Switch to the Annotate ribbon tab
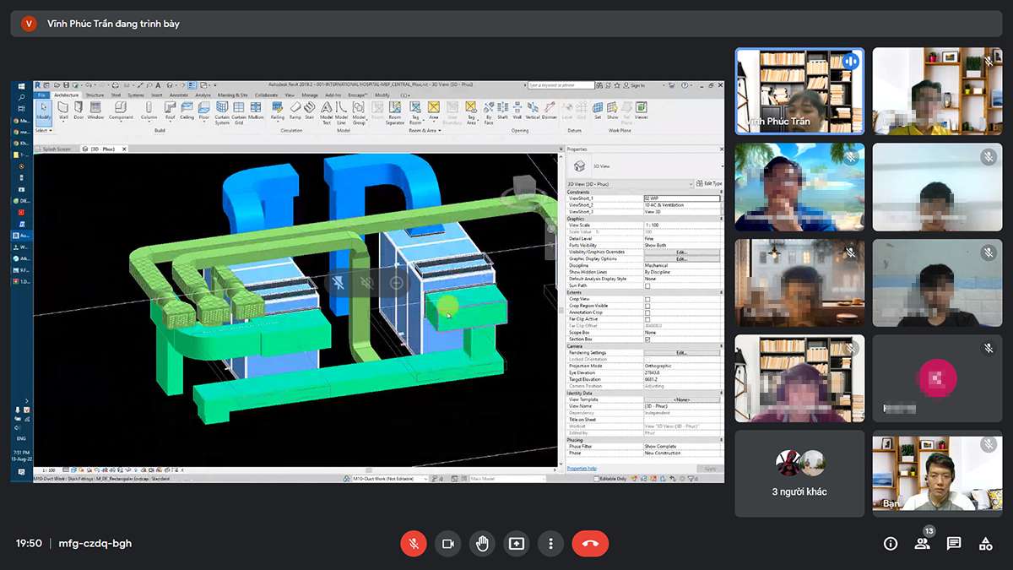Screen dimensions: 1013x570 179,95
